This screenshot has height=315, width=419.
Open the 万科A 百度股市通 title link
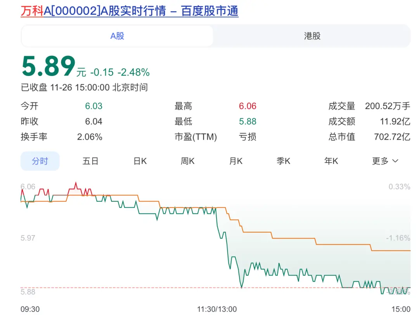pyautogui.click(x=129, y=11)
